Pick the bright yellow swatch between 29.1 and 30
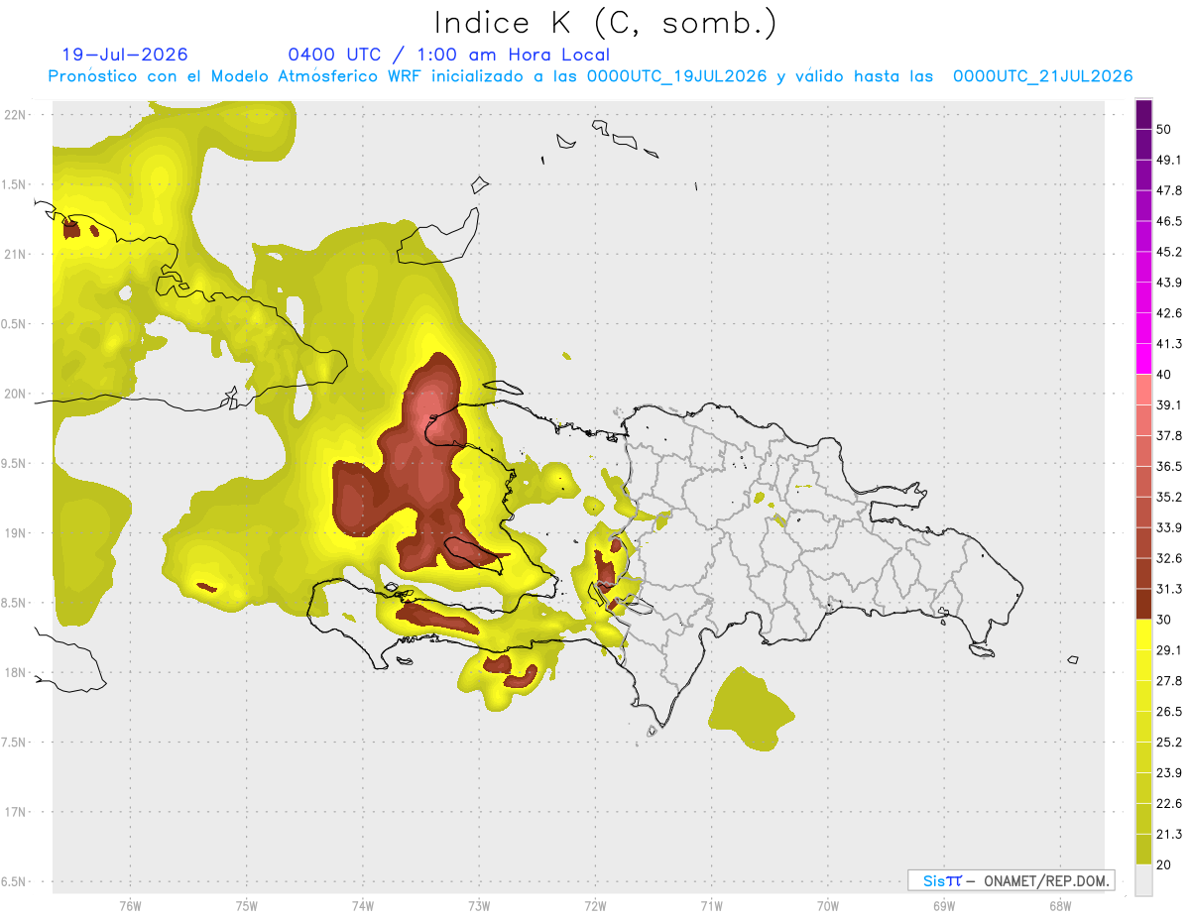Image resolution: width=1190 pixels, height=919 pixels. coord(1144,635)
